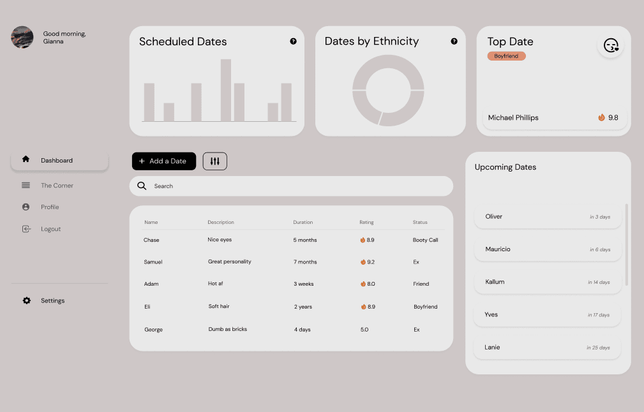Click the 'Booty Call' status cell
Viewport: 644px width, 412px height.
(426, 240)
